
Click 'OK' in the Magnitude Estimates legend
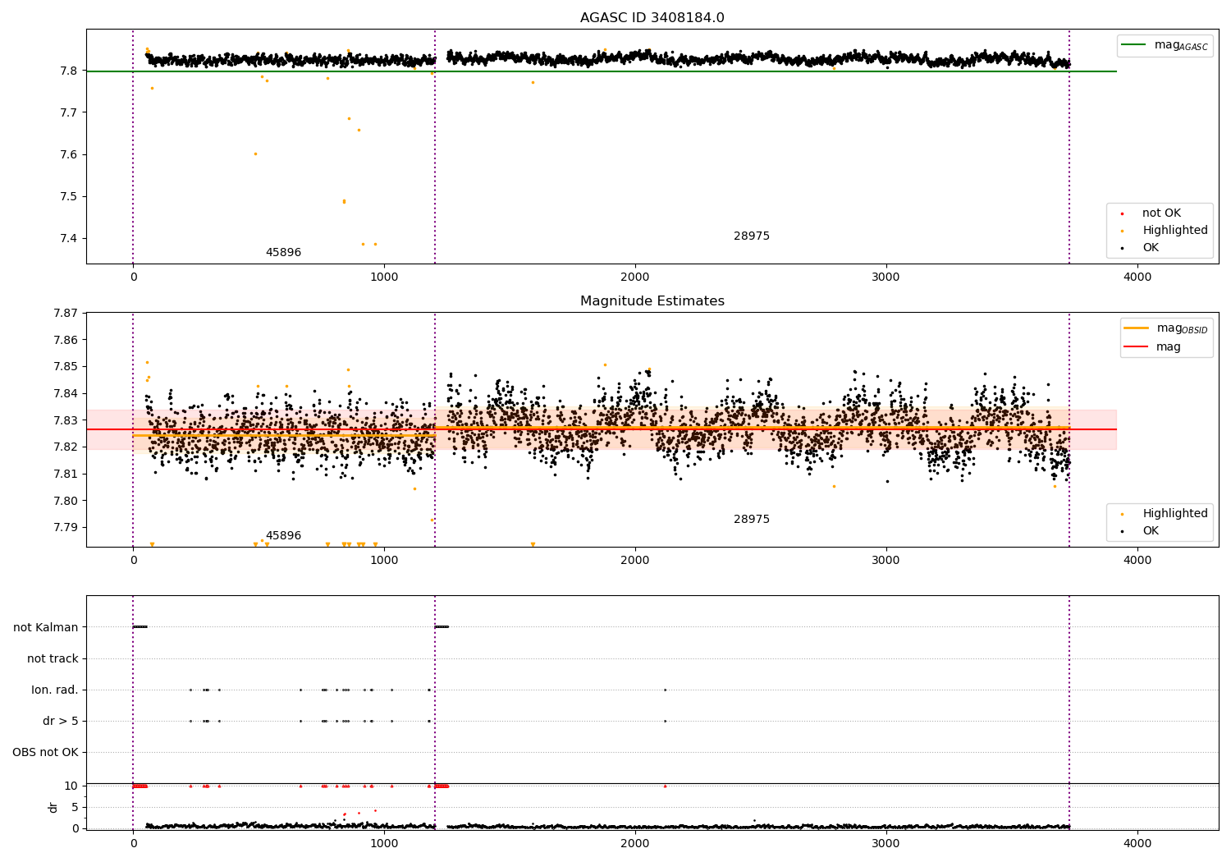1151,531
